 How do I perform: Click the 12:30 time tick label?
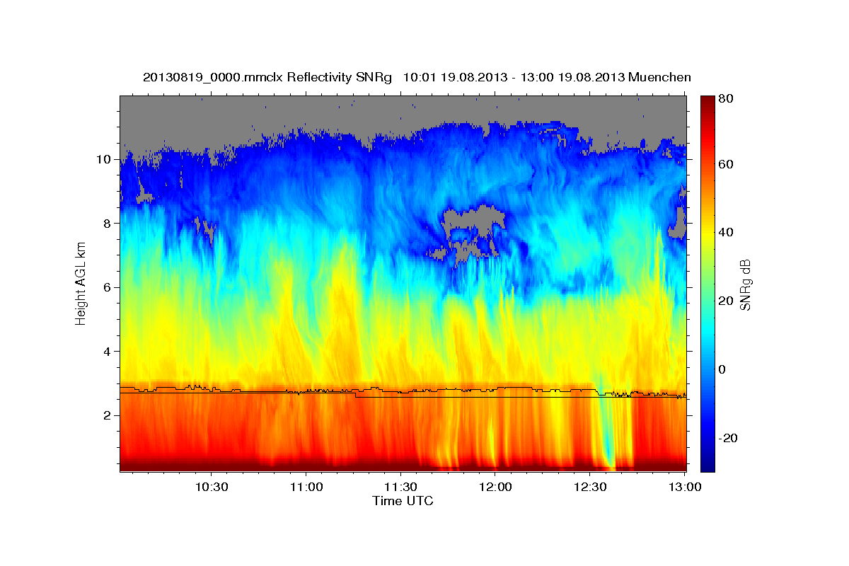coord(590,487)
